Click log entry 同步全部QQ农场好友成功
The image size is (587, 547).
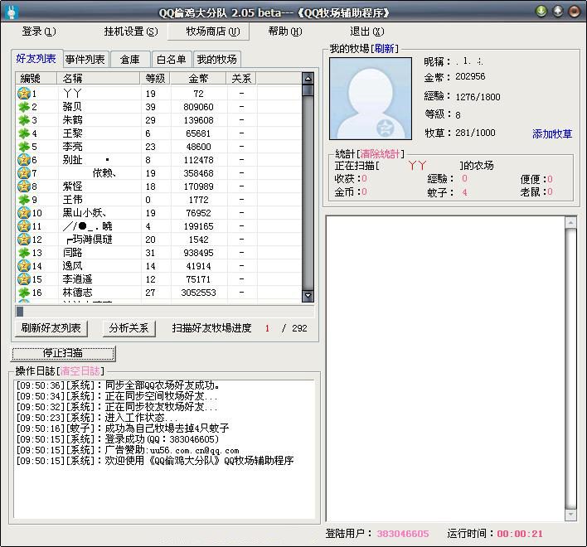coord(118,385)
